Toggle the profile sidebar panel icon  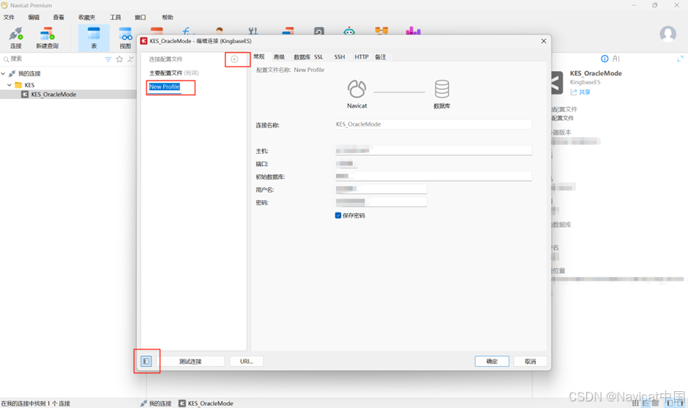pyautogui.click(x=146, y=361)
